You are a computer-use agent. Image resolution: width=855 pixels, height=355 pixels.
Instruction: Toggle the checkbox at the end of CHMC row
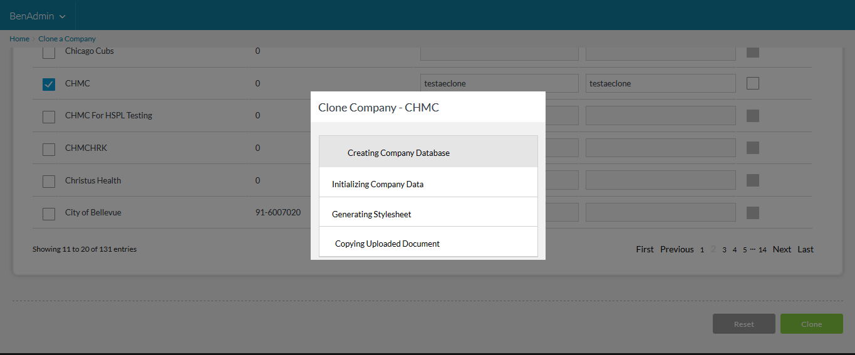pos(753,83)
